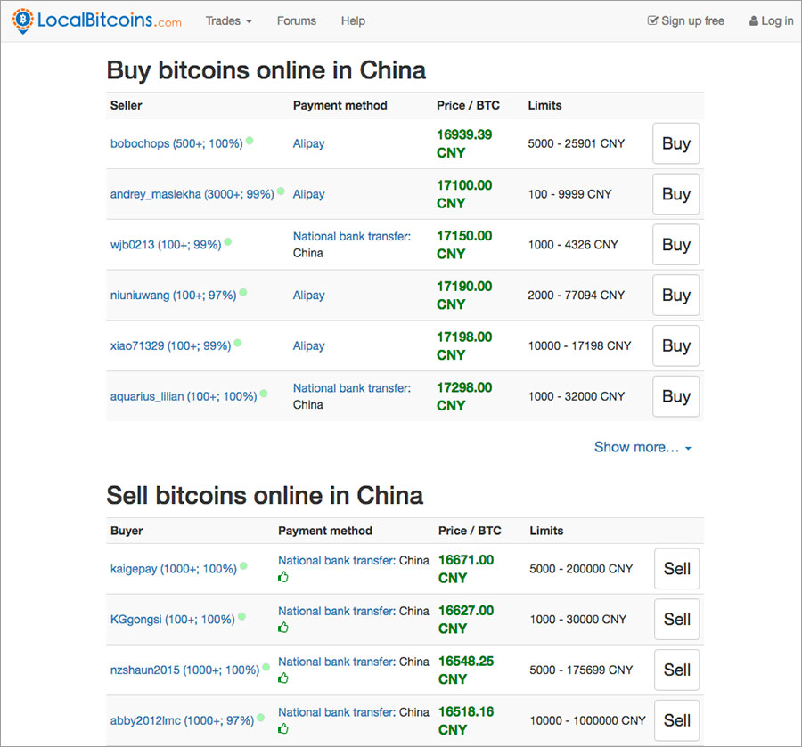Click online status dot beside andrey_maslekha

[x=281, y=191]
